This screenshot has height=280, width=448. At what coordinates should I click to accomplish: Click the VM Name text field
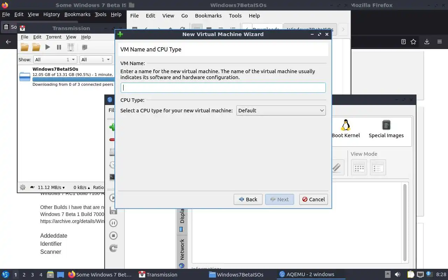click(223, 87)
